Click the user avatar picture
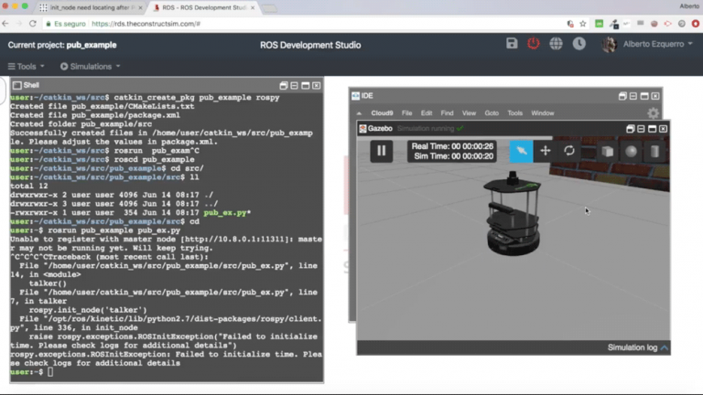The height and width of the screenshot is (395, 703). tap(609, 44)
